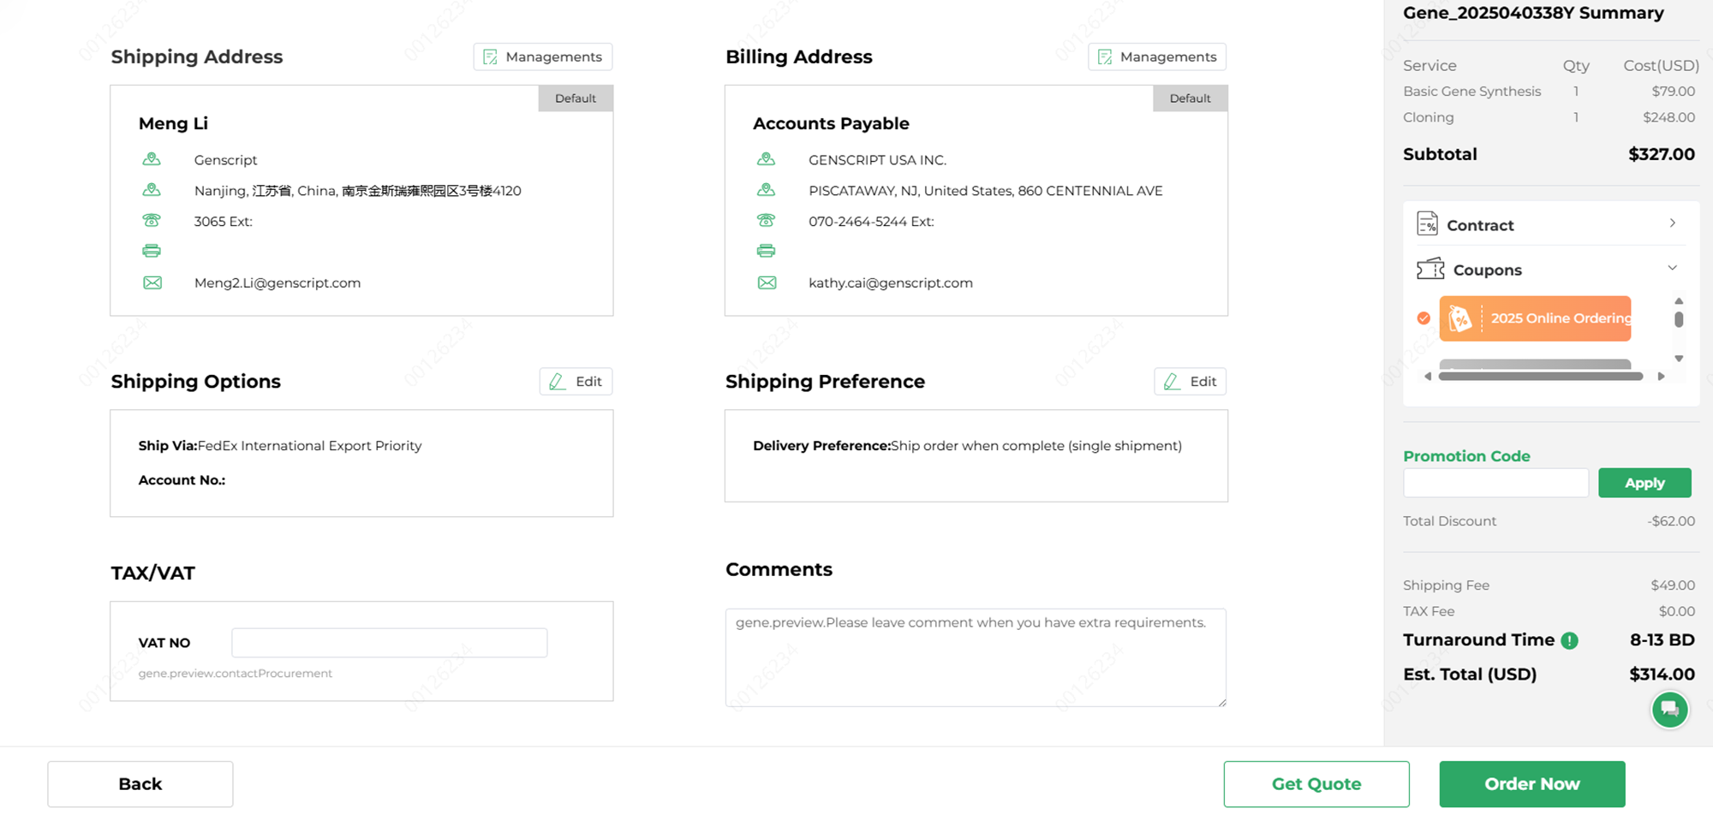The width and height of the screenshot is (1713, 814).
Task: Collapse the Coupons section chevron
Action: pos(1672,269)
